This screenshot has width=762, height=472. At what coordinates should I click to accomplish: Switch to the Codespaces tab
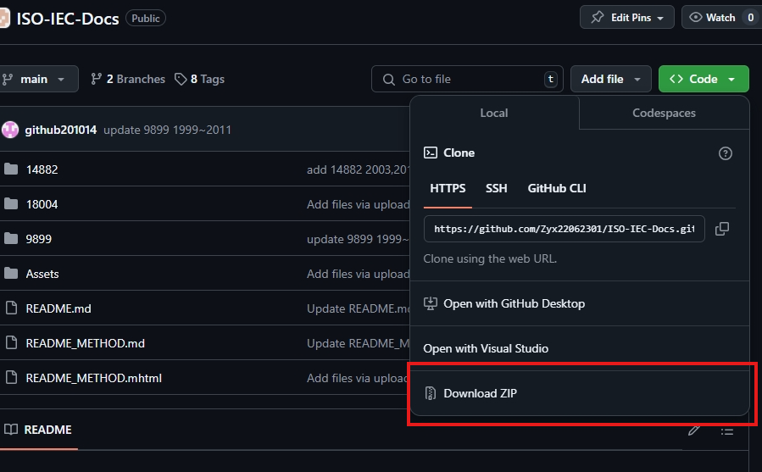664,113
